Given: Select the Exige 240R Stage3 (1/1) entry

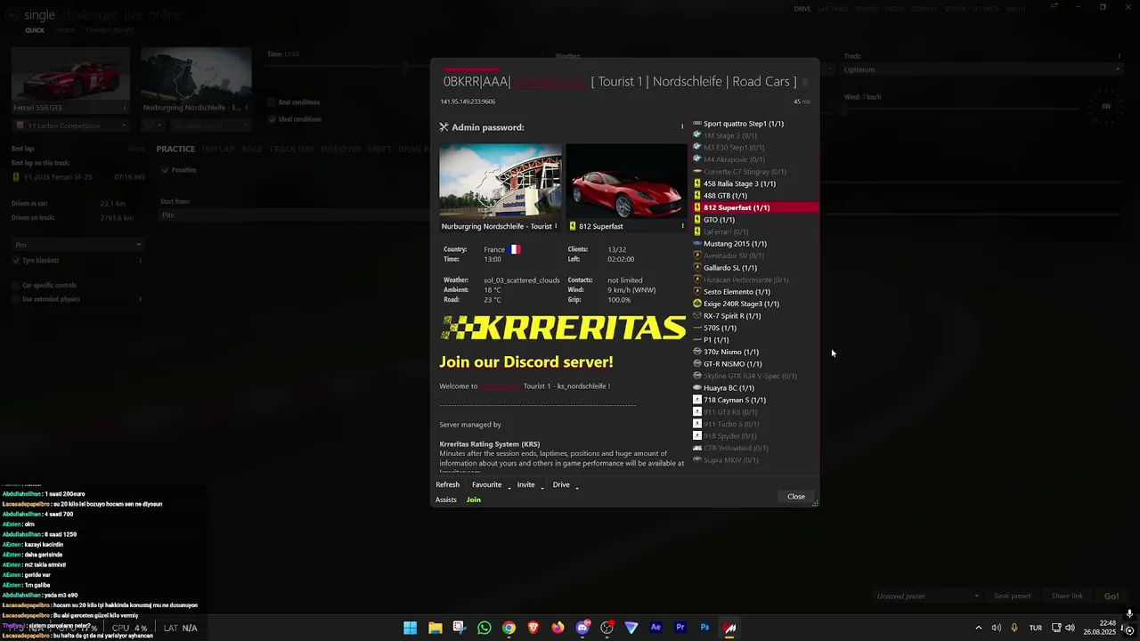Looking at the screenshot, I should tap(755, 304).
